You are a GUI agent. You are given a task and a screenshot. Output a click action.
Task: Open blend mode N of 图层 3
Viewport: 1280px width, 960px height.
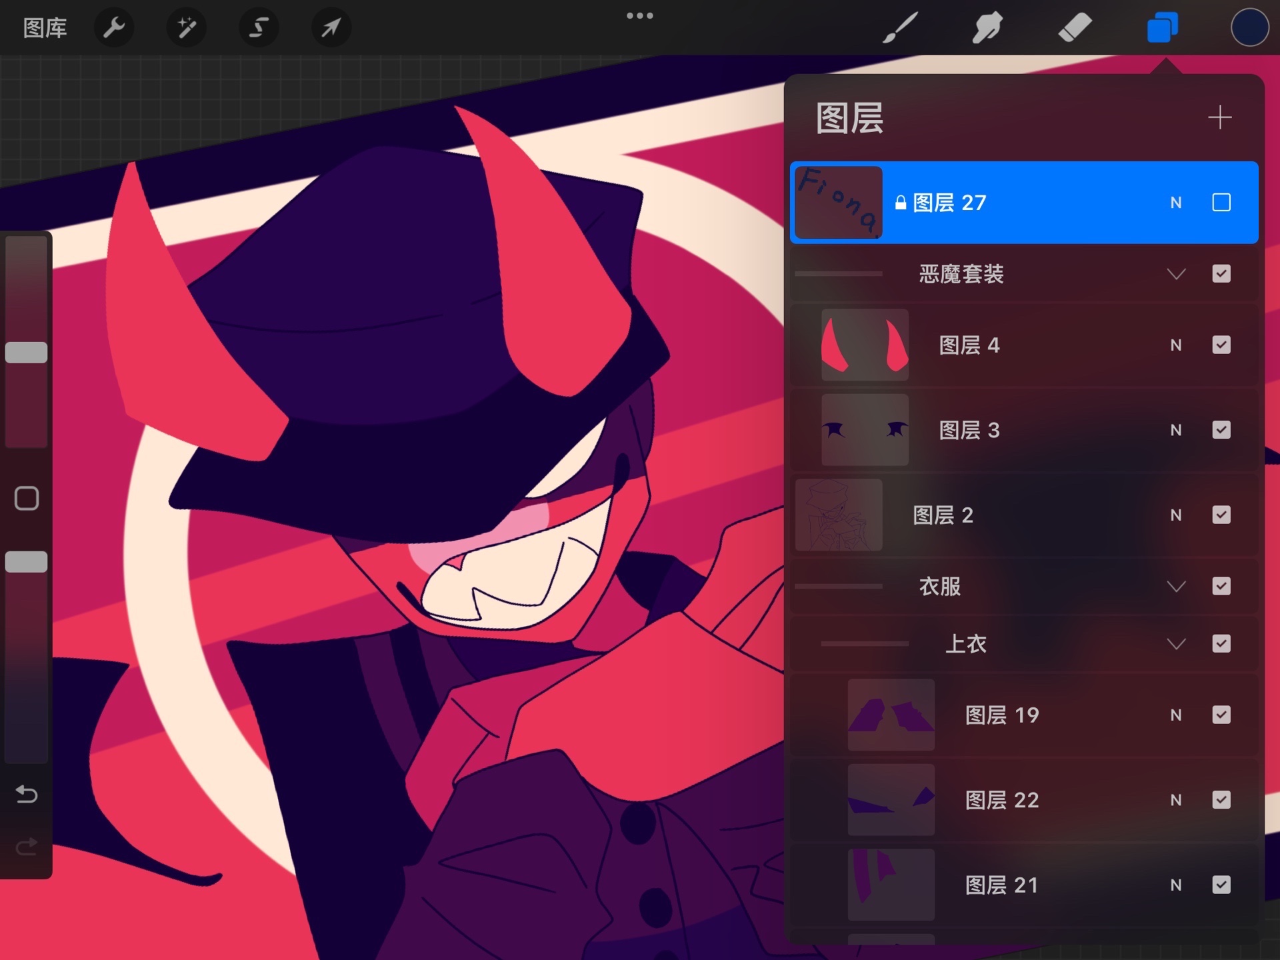coord(1175,430)
